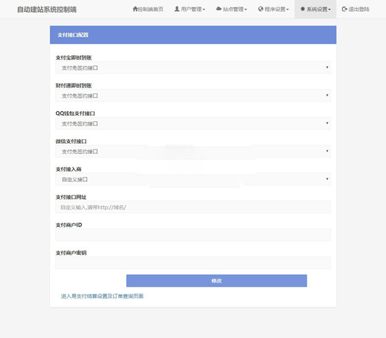Click the cloud icon beside 站点管理
The image size is (386, 338).
pyautogui.click(x=219, y=9)
